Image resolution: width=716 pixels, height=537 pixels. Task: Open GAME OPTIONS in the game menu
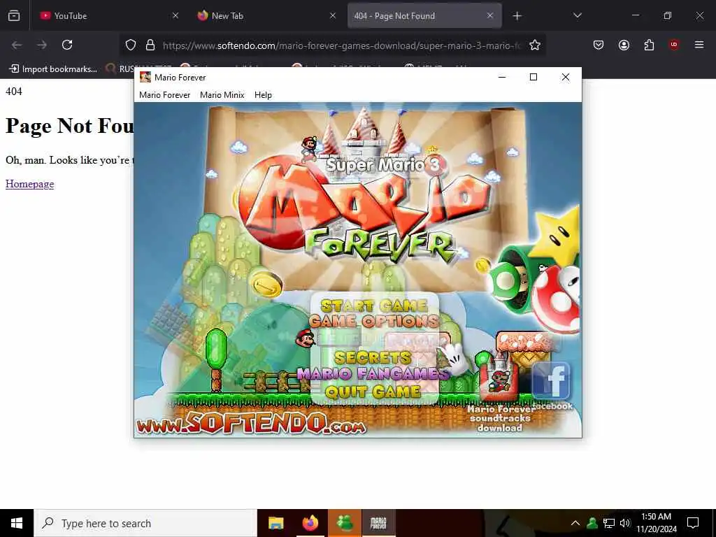point(374,321)
